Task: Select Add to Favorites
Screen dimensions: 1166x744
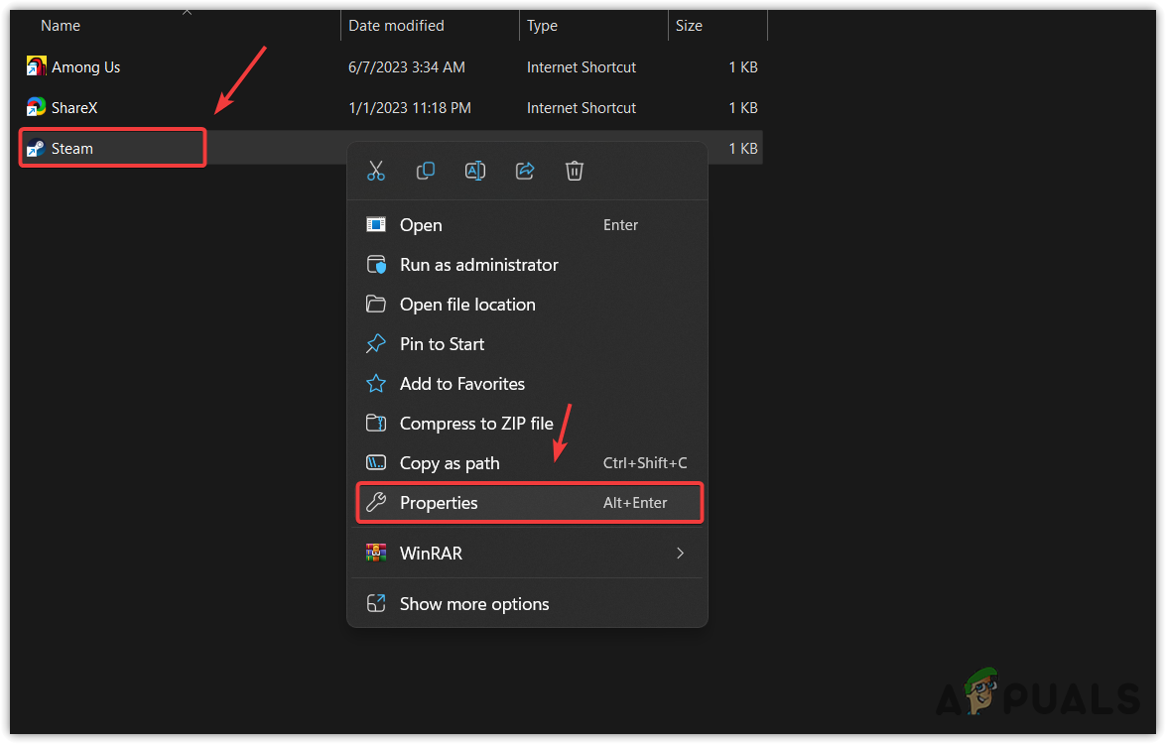Action: 527,384
